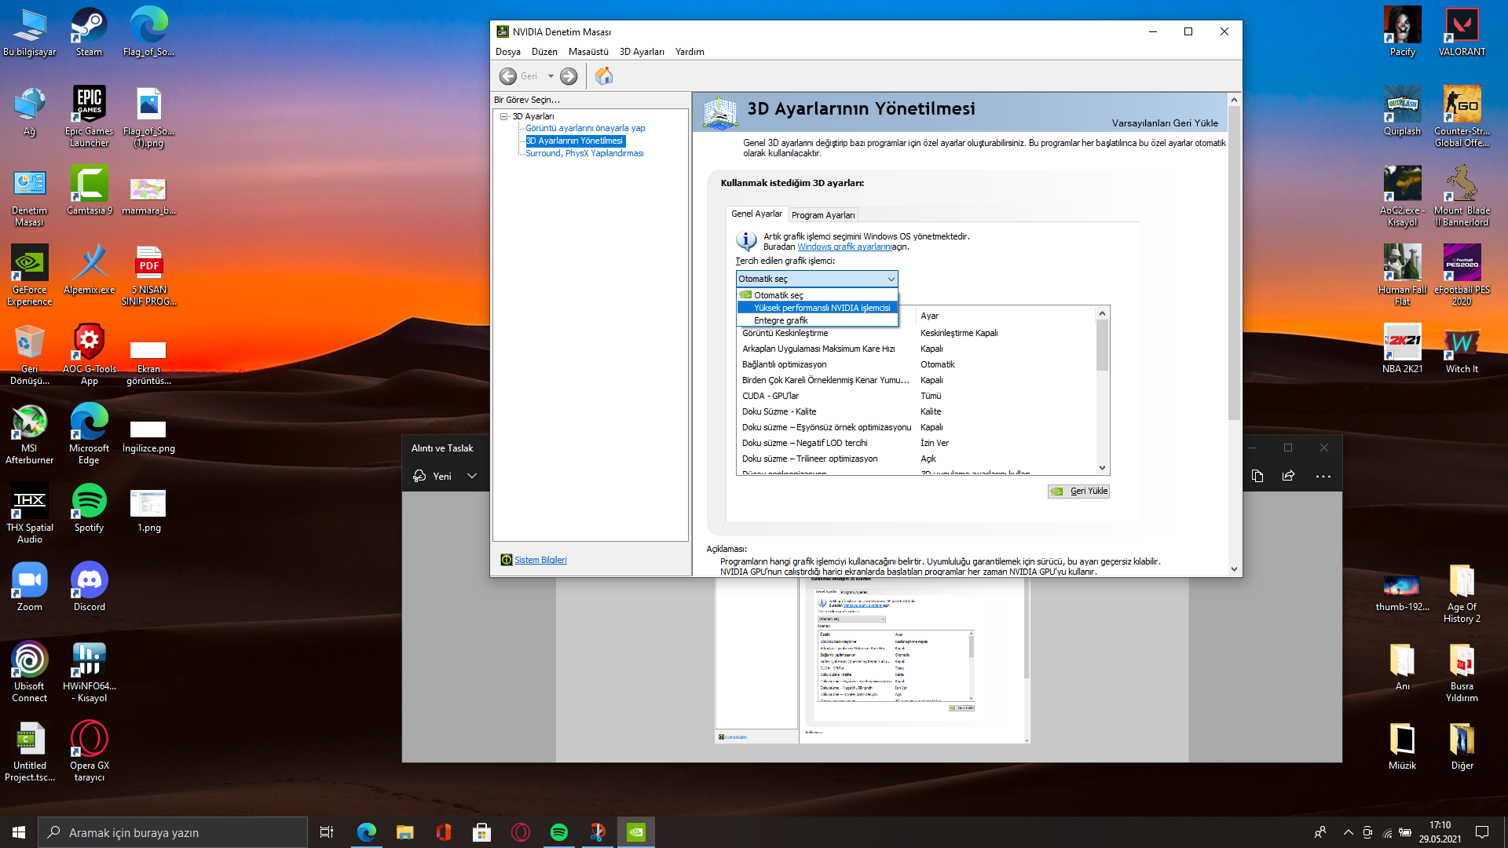Viewport: 1508px width, 848px height.
Task: Click the Back (Geri) arrow button
Action: [x=508, y=76]
